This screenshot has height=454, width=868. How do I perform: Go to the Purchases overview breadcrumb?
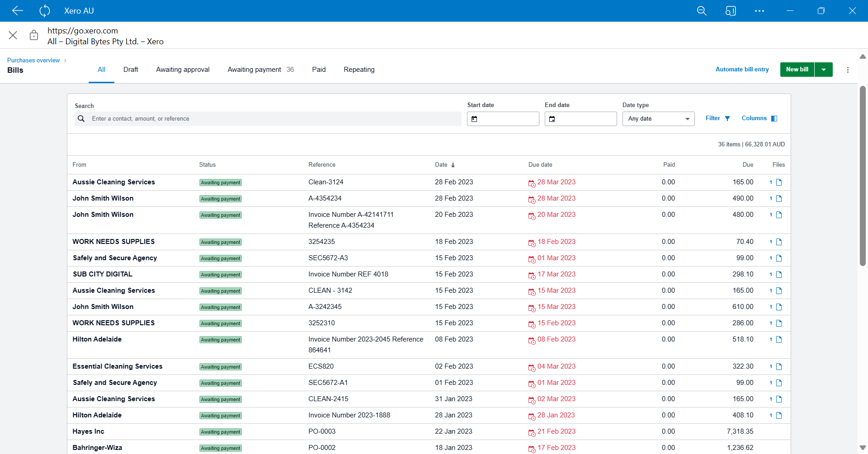pyautogui.click(x=33, y=61)
